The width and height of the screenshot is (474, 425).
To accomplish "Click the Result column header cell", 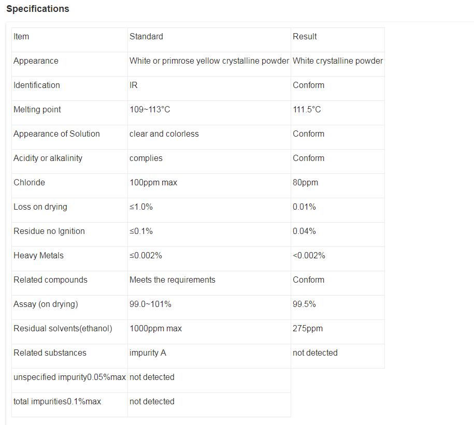I will [x=305, y=36].
